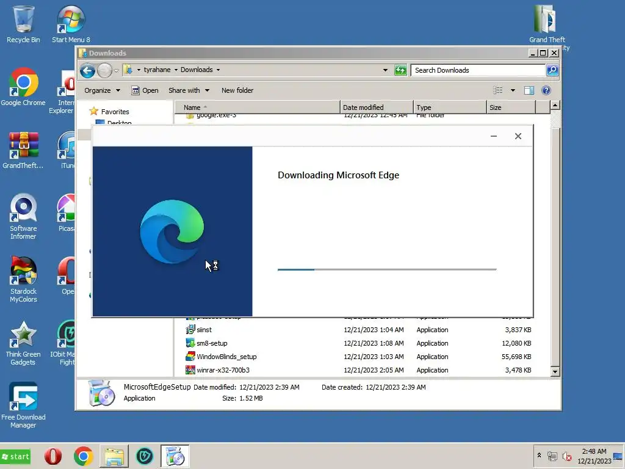Click the scrollbar down arrow in file list

pos(555,371)
